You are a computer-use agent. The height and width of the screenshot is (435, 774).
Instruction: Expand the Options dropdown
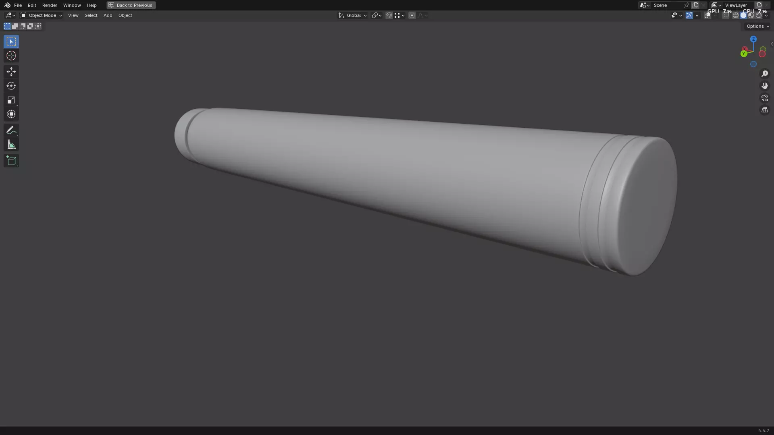tap(758, 26)
